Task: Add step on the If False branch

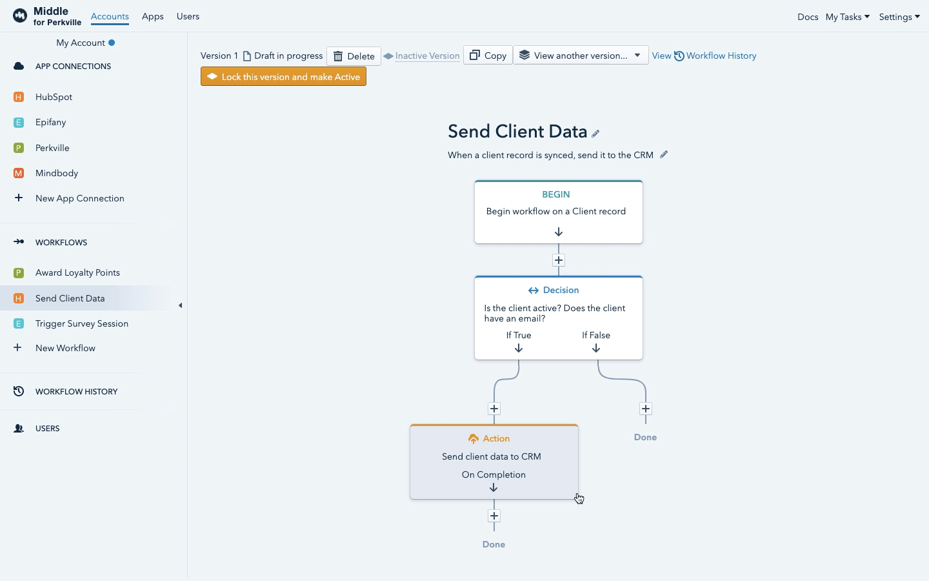Action: point(646,409)
